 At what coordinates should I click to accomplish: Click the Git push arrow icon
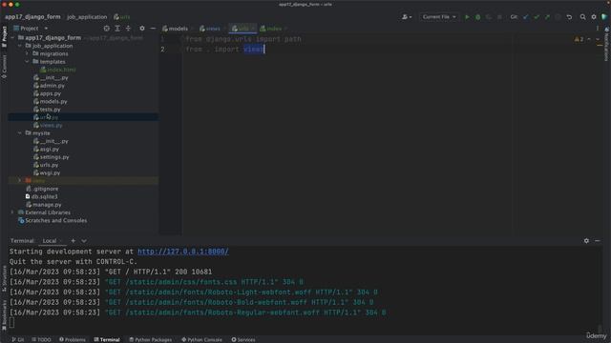tap(547, 17)
